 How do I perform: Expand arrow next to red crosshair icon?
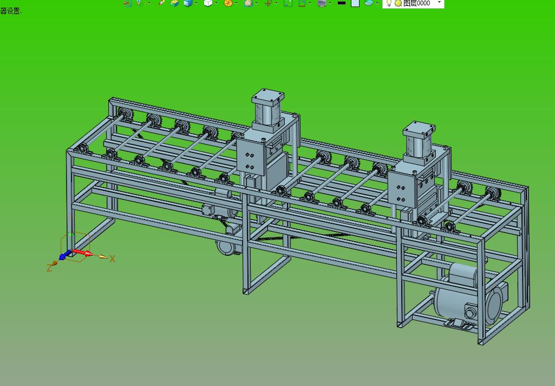(276, 3)
